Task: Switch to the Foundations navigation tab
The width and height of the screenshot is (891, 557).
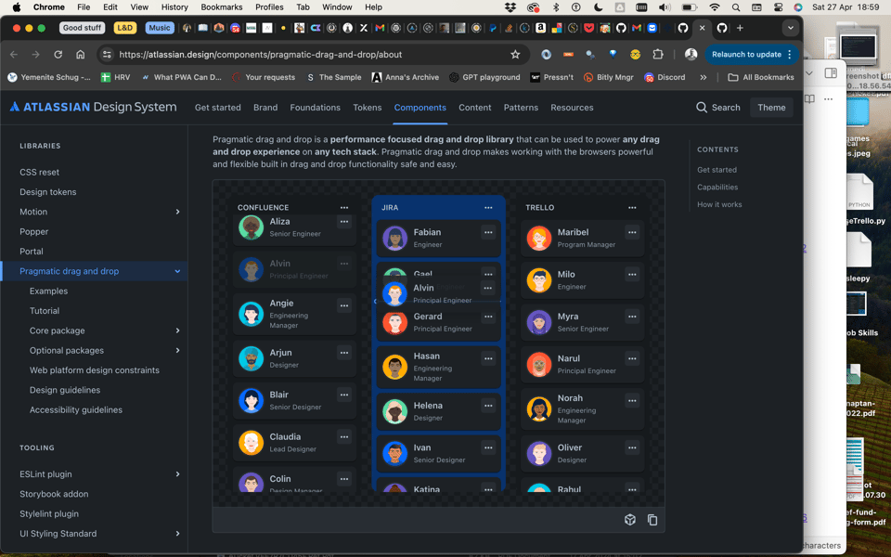Action: [316, 107]
